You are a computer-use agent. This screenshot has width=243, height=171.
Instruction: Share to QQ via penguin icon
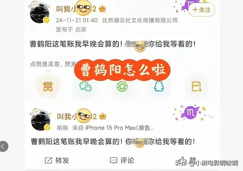[159, 86]
